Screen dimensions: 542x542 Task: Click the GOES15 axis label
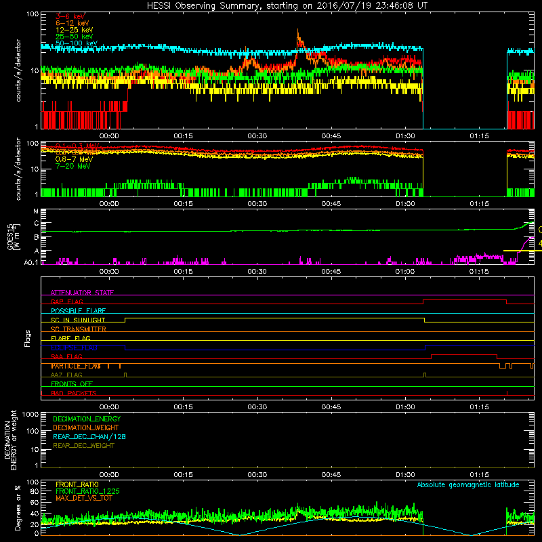pos(13,237)
